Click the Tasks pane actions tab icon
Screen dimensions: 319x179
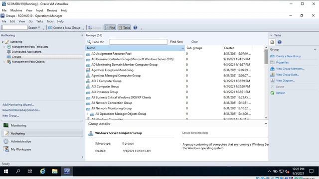pos(272,42)
